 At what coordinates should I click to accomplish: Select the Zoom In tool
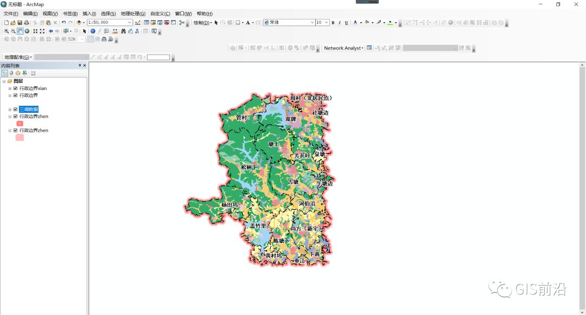point(7,31)
